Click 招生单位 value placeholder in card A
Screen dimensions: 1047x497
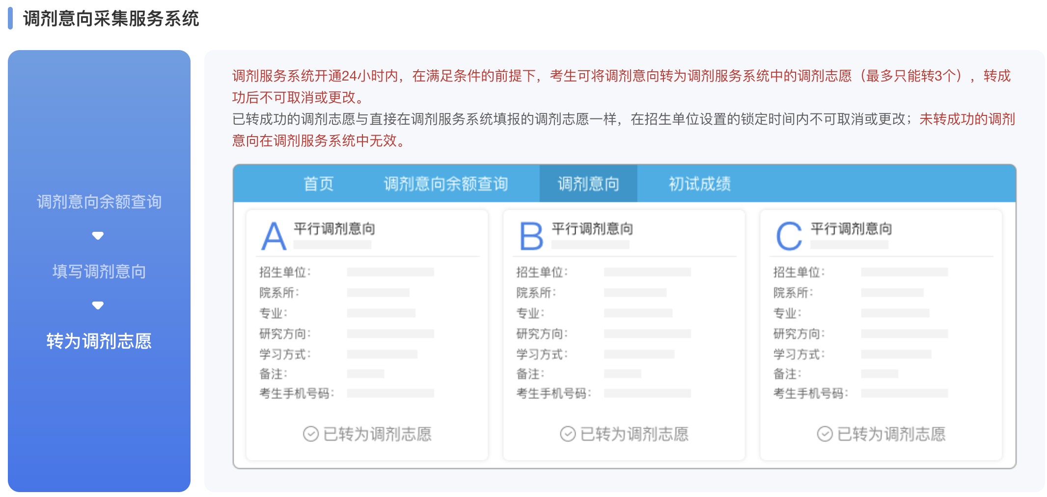[390, 272]
